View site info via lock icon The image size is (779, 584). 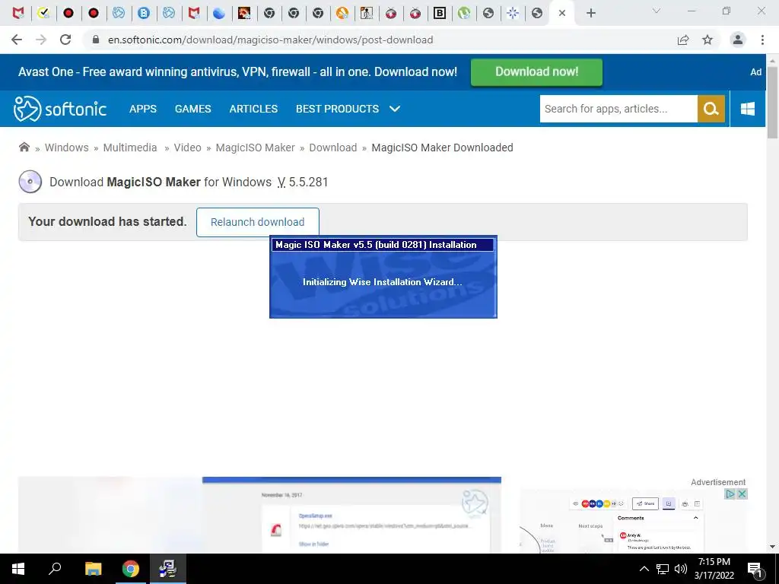[96, 40]
